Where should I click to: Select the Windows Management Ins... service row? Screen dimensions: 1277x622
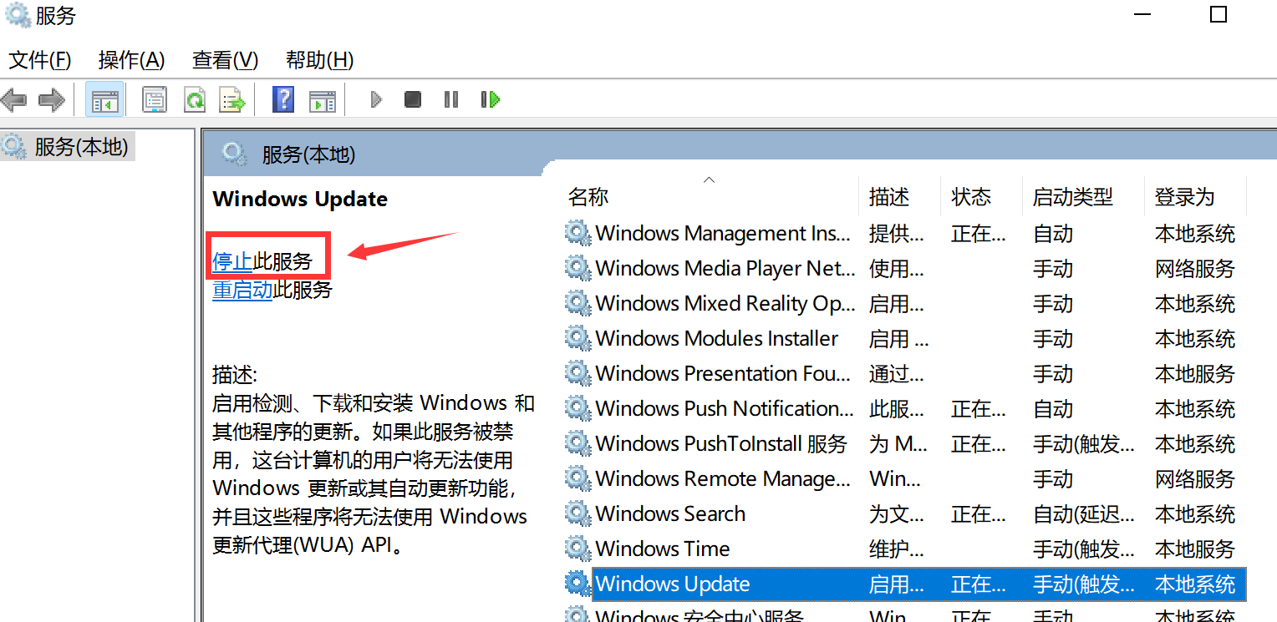pyautogui.click(x=904, y=234)
